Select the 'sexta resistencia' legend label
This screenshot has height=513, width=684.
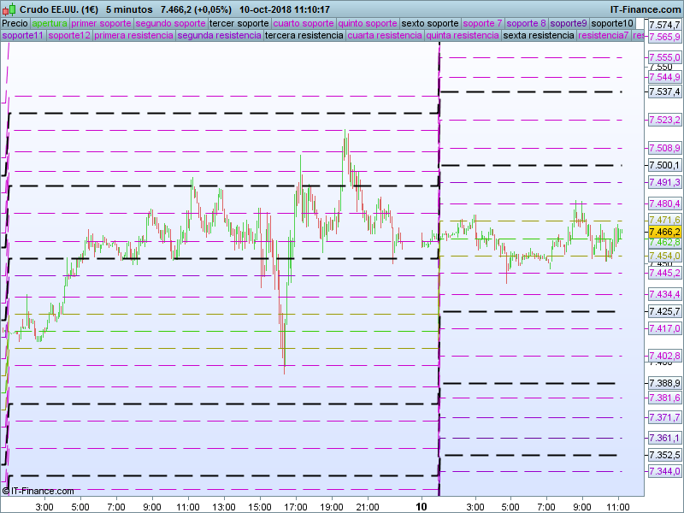(539, 36)
